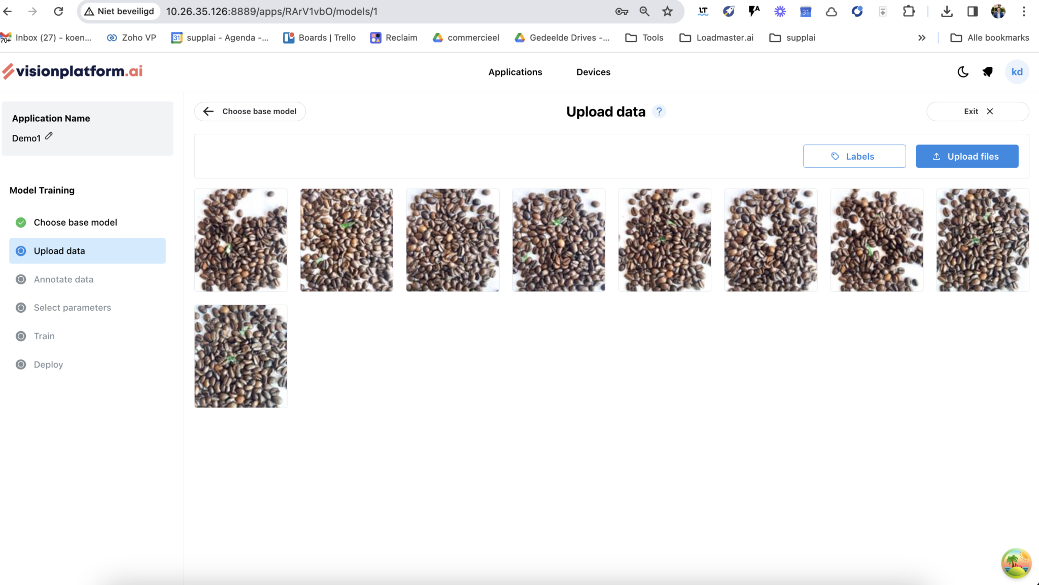
Task: Select the Annotate data step indicator
Action: pyautogui.click(x=20, y=279)
